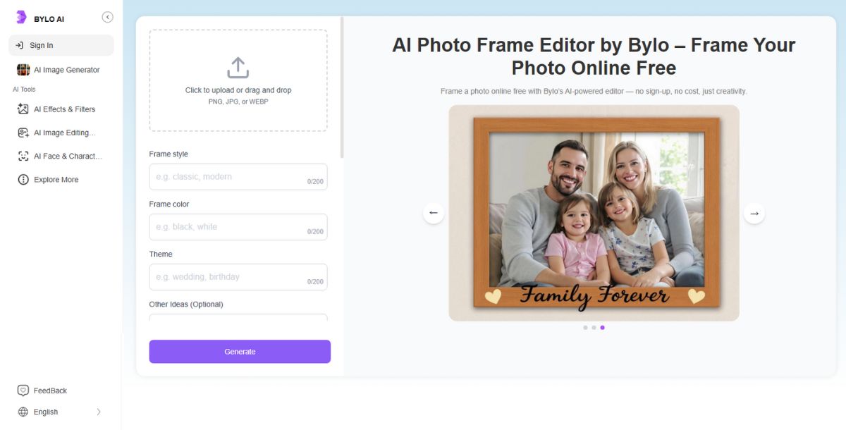Click the upload arrow icon
The width and height of the screenshot is (846, 430).
pyautogui.click(x=238, y=68)
